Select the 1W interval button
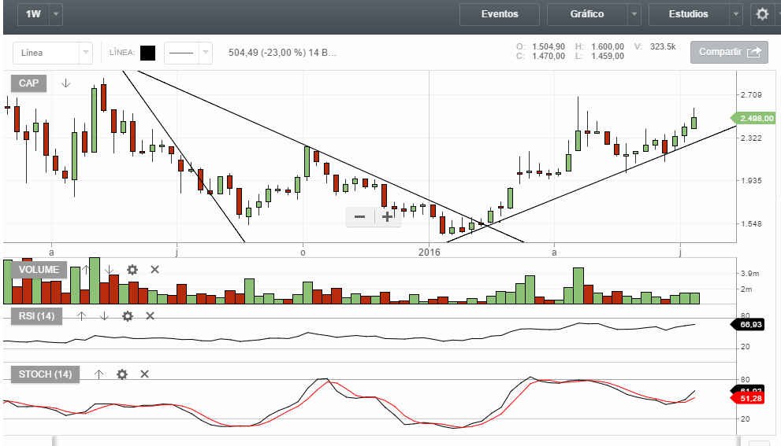 [x=33, y=14]
